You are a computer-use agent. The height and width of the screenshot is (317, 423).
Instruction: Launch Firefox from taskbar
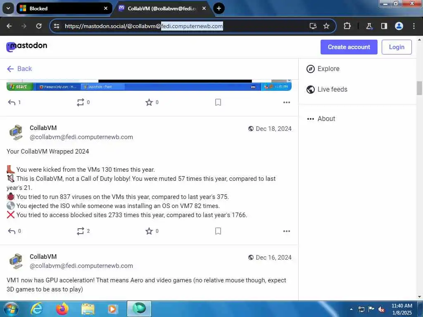pyautogui.click(x=62, y=309)
